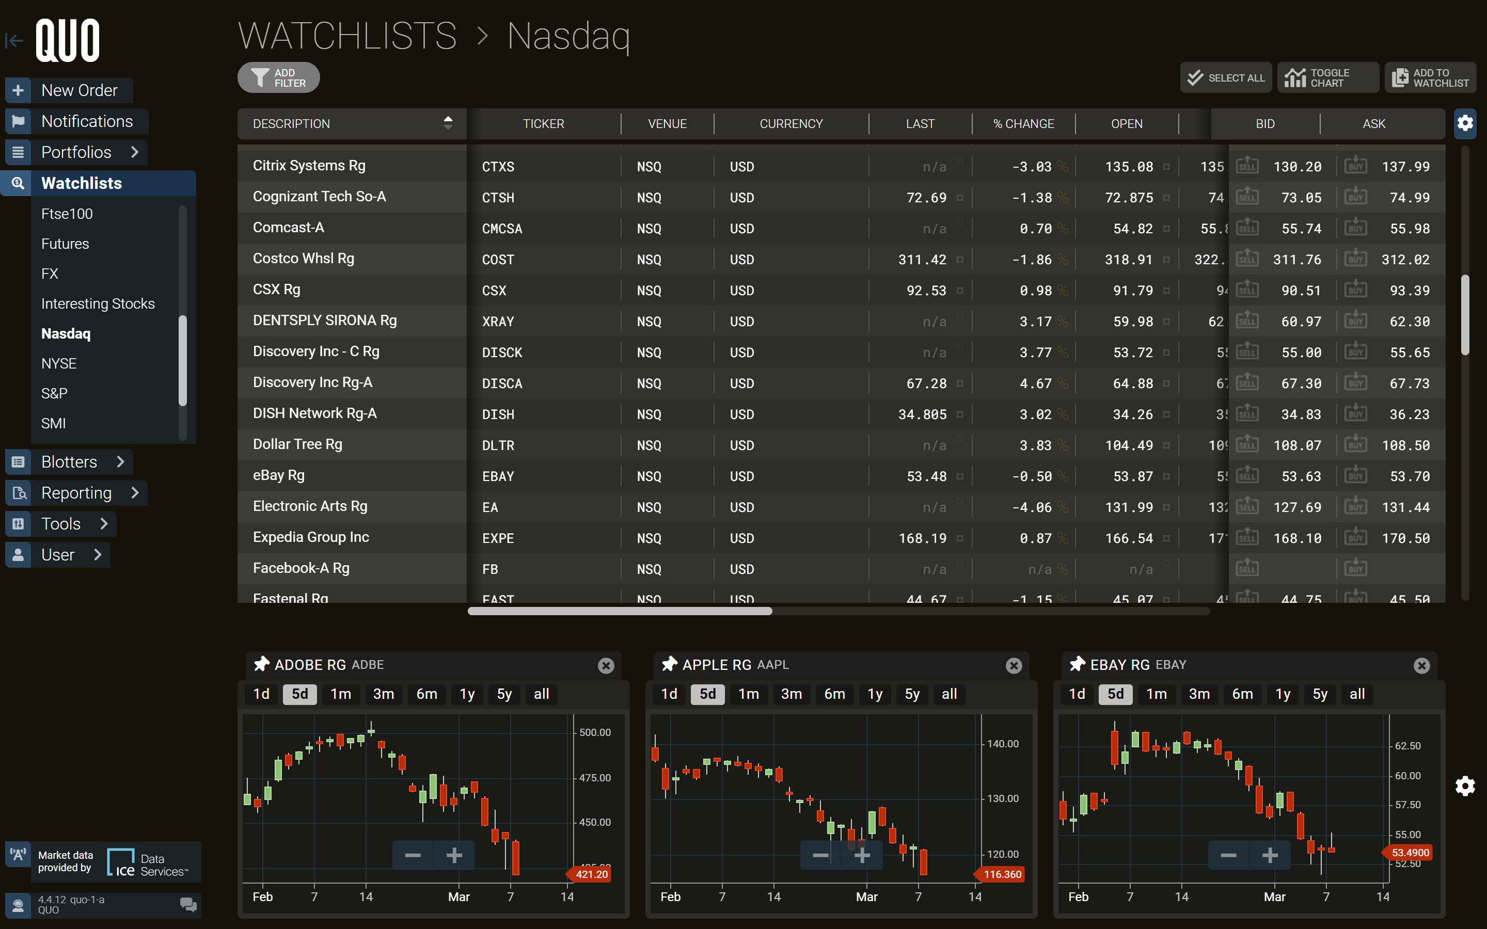
Task: Click ADD TO WATCHLIST
Action: point(1430,77)
